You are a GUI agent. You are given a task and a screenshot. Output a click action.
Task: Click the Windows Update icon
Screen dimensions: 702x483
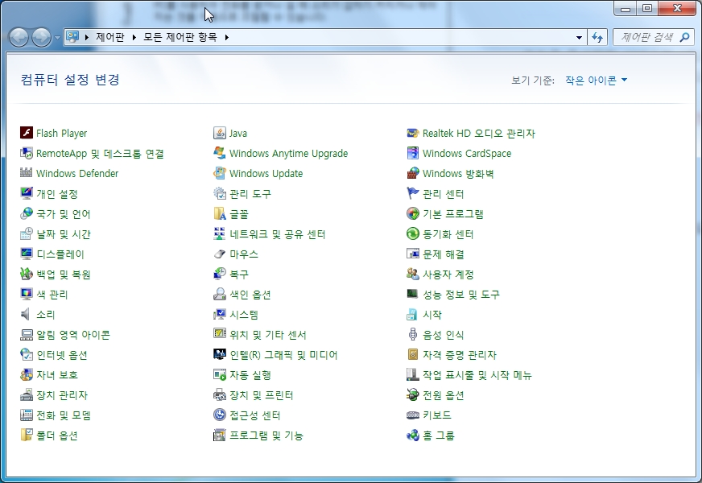tap(219, 173)
